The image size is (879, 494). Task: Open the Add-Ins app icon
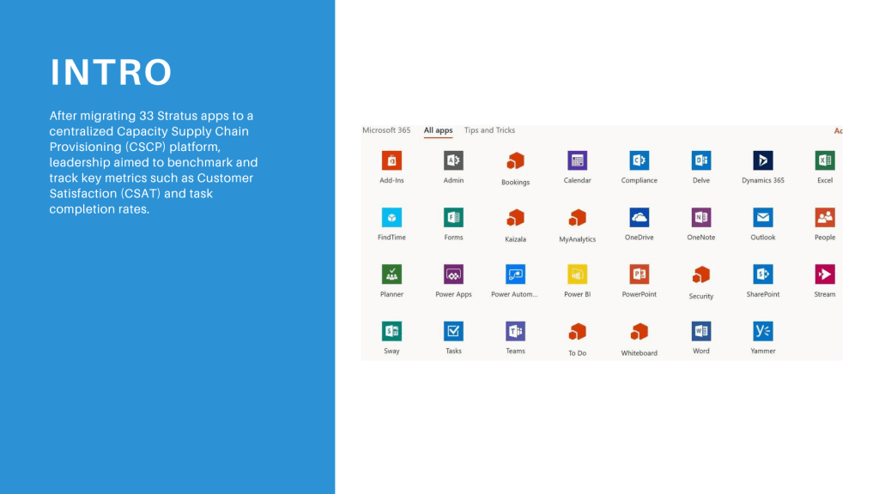pyautogui.click(x=391, y=161)
